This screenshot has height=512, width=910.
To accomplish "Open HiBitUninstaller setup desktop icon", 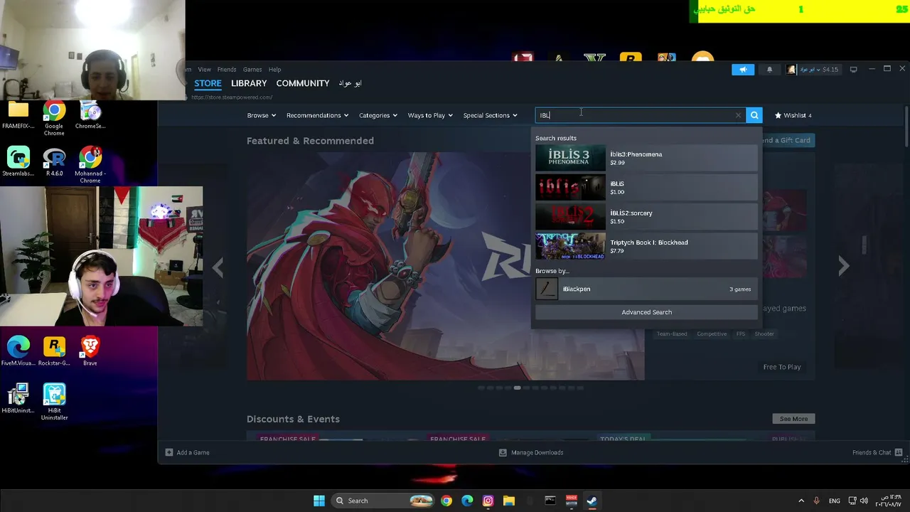I will click(x=18, y=399).
